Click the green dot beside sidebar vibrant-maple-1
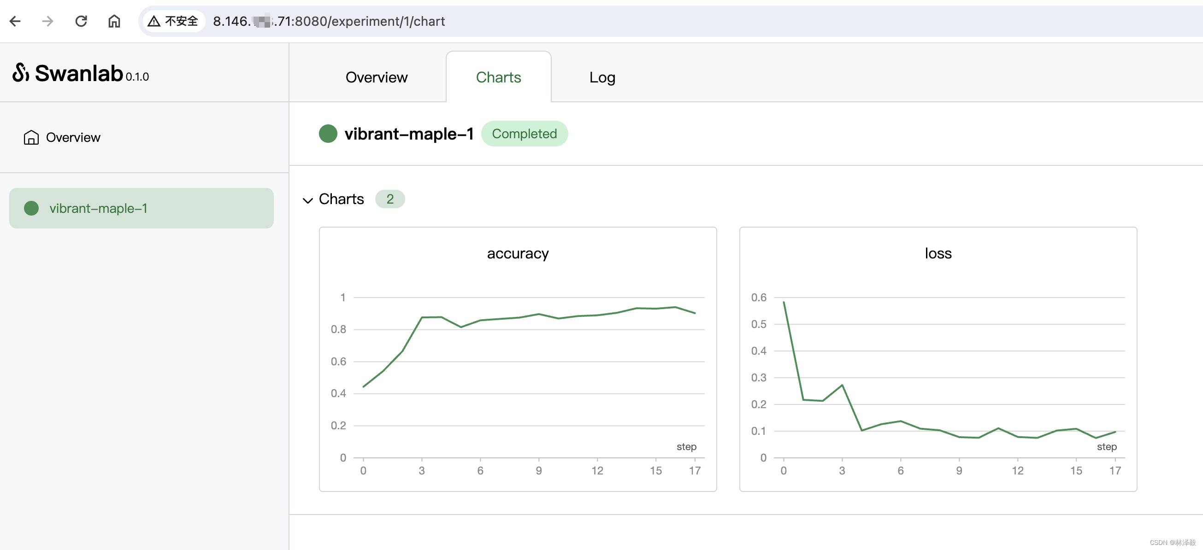The height and width of the screenshot is (550, 1203). pyautogui.click(x=31, y=208)
